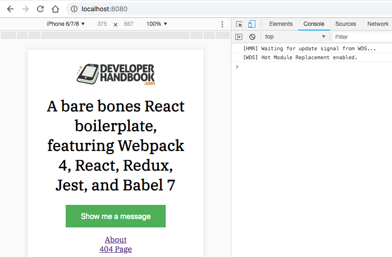Go back with the browser back arrow
This screenshot has height=257, width=392.
10,9
